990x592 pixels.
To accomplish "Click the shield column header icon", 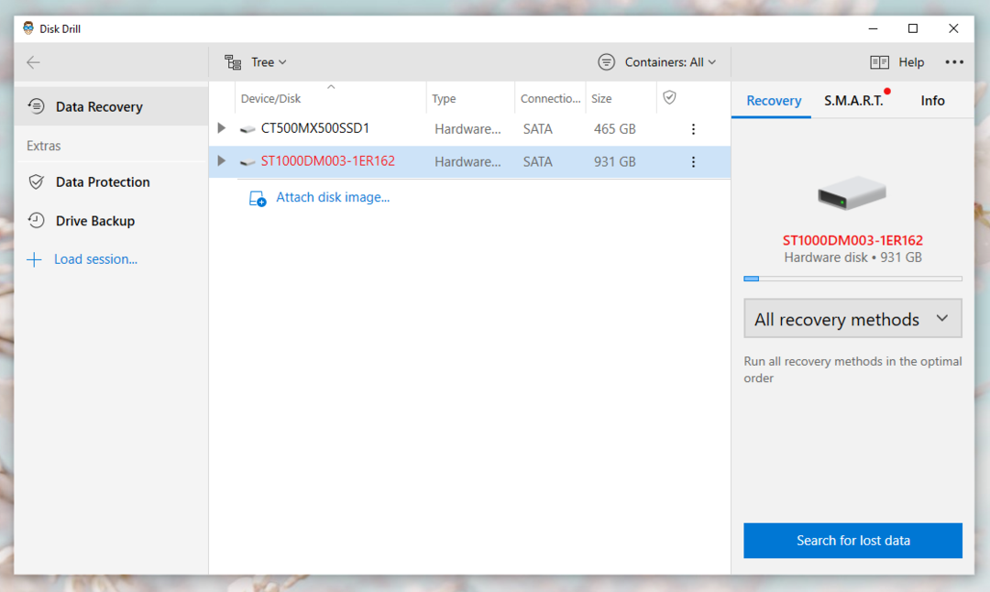I will (669, 97).
